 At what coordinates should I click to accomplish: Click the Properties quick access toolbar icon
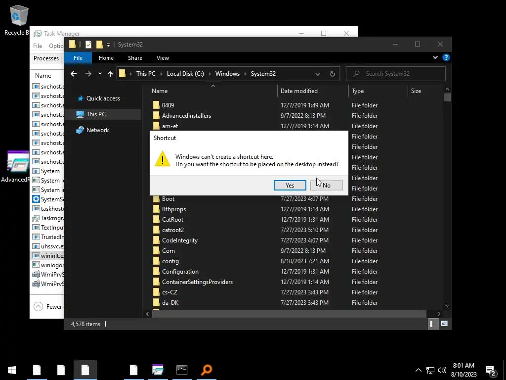click(x=88, y=44)
